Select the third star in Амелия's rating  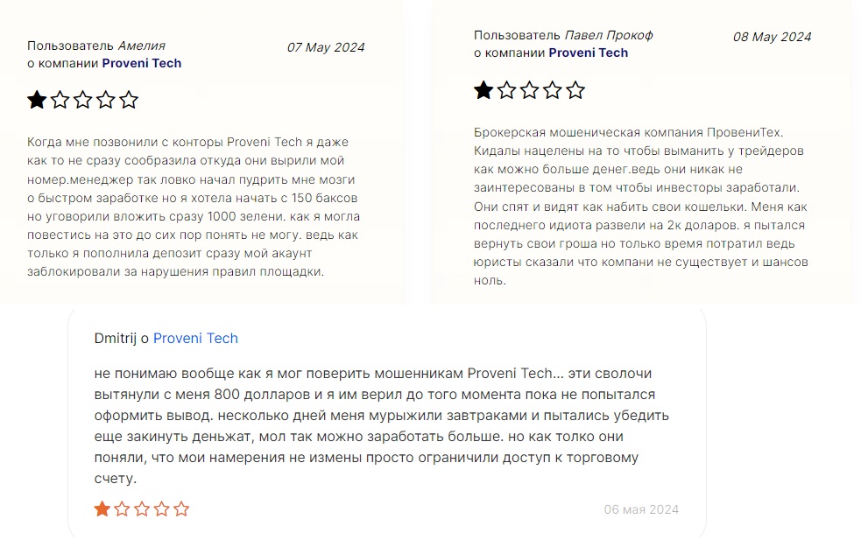(83, 100)
